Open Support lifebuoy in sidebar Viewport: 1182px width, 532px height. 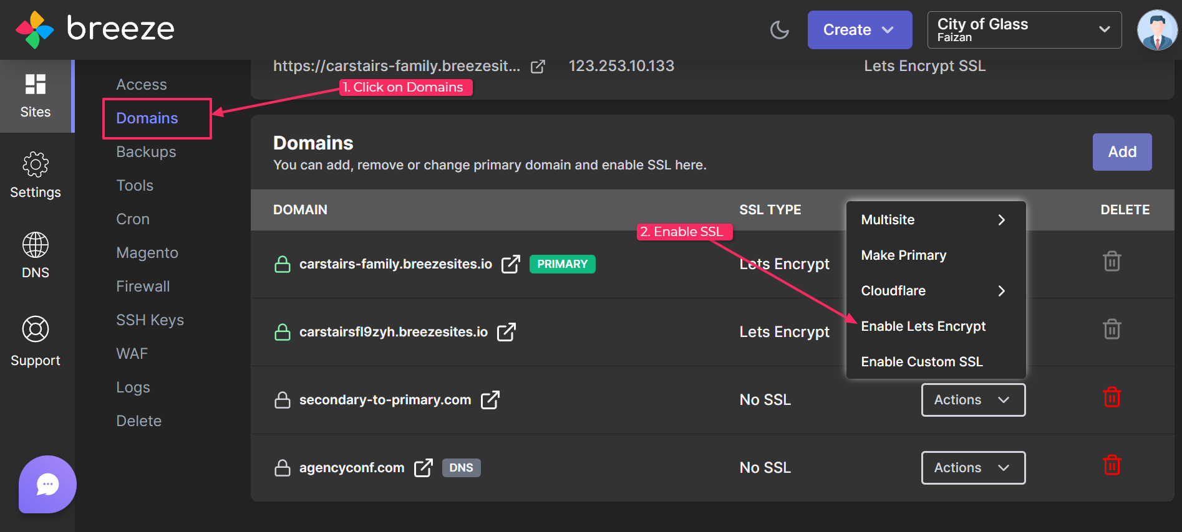coord(36,341)
